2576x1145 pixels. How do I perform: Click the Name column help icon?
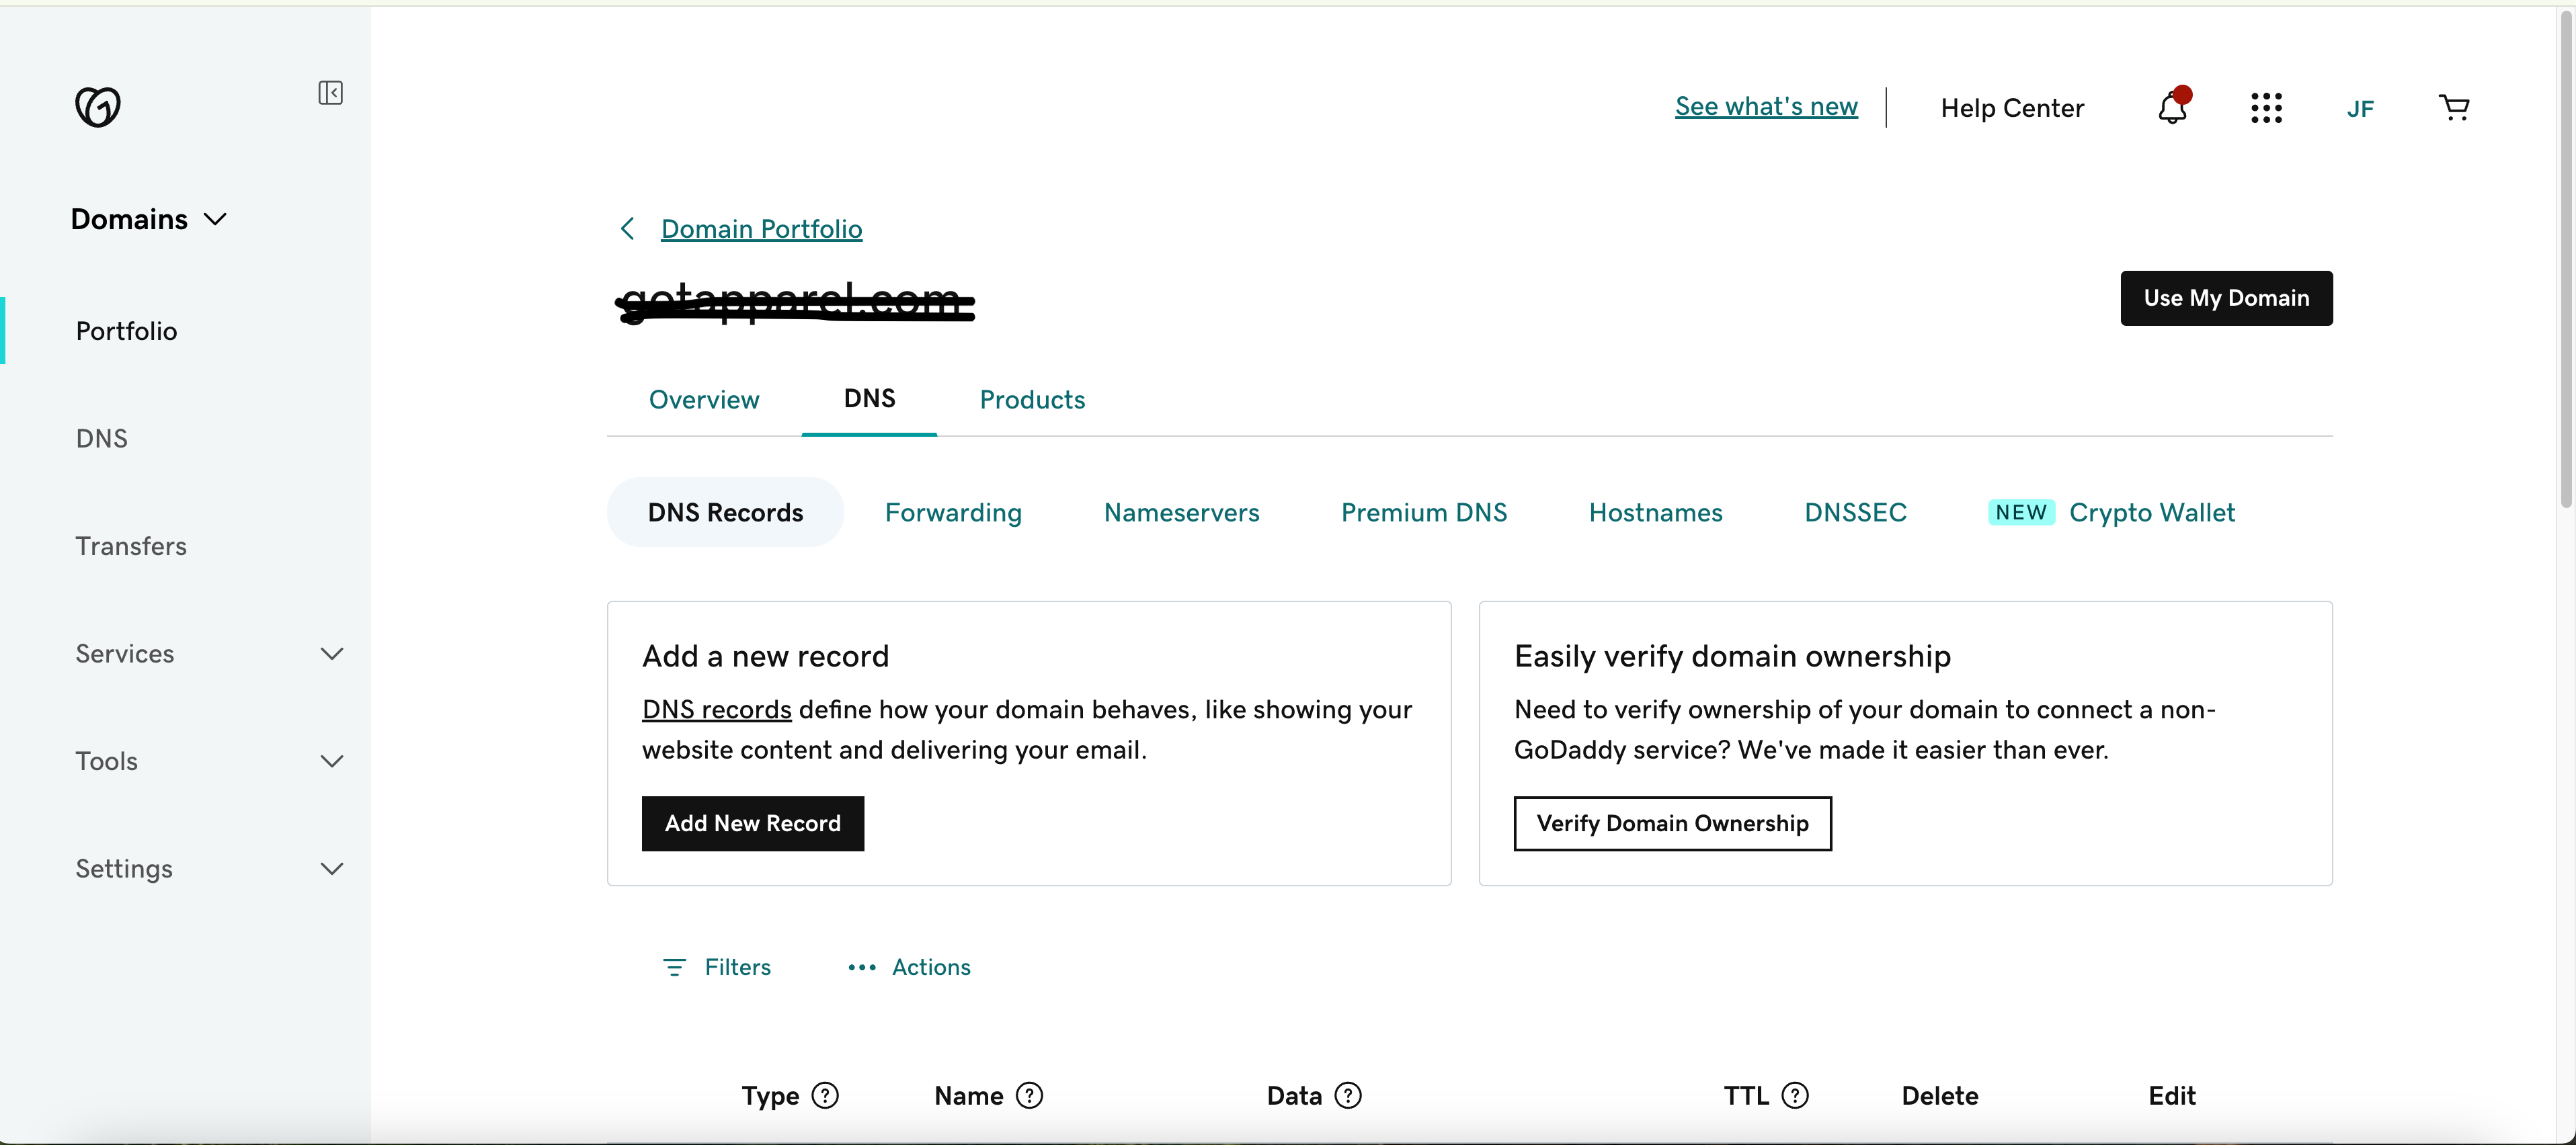1029,1095
